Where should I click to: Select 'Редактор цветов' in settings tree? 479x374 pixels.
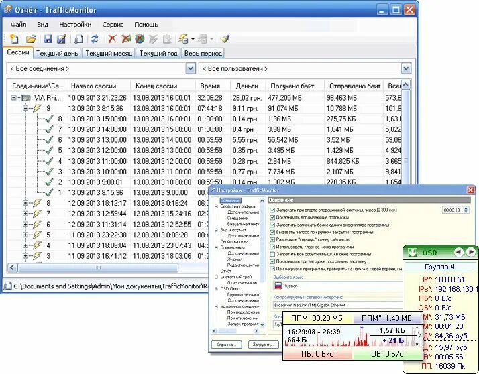click(243, 265)
